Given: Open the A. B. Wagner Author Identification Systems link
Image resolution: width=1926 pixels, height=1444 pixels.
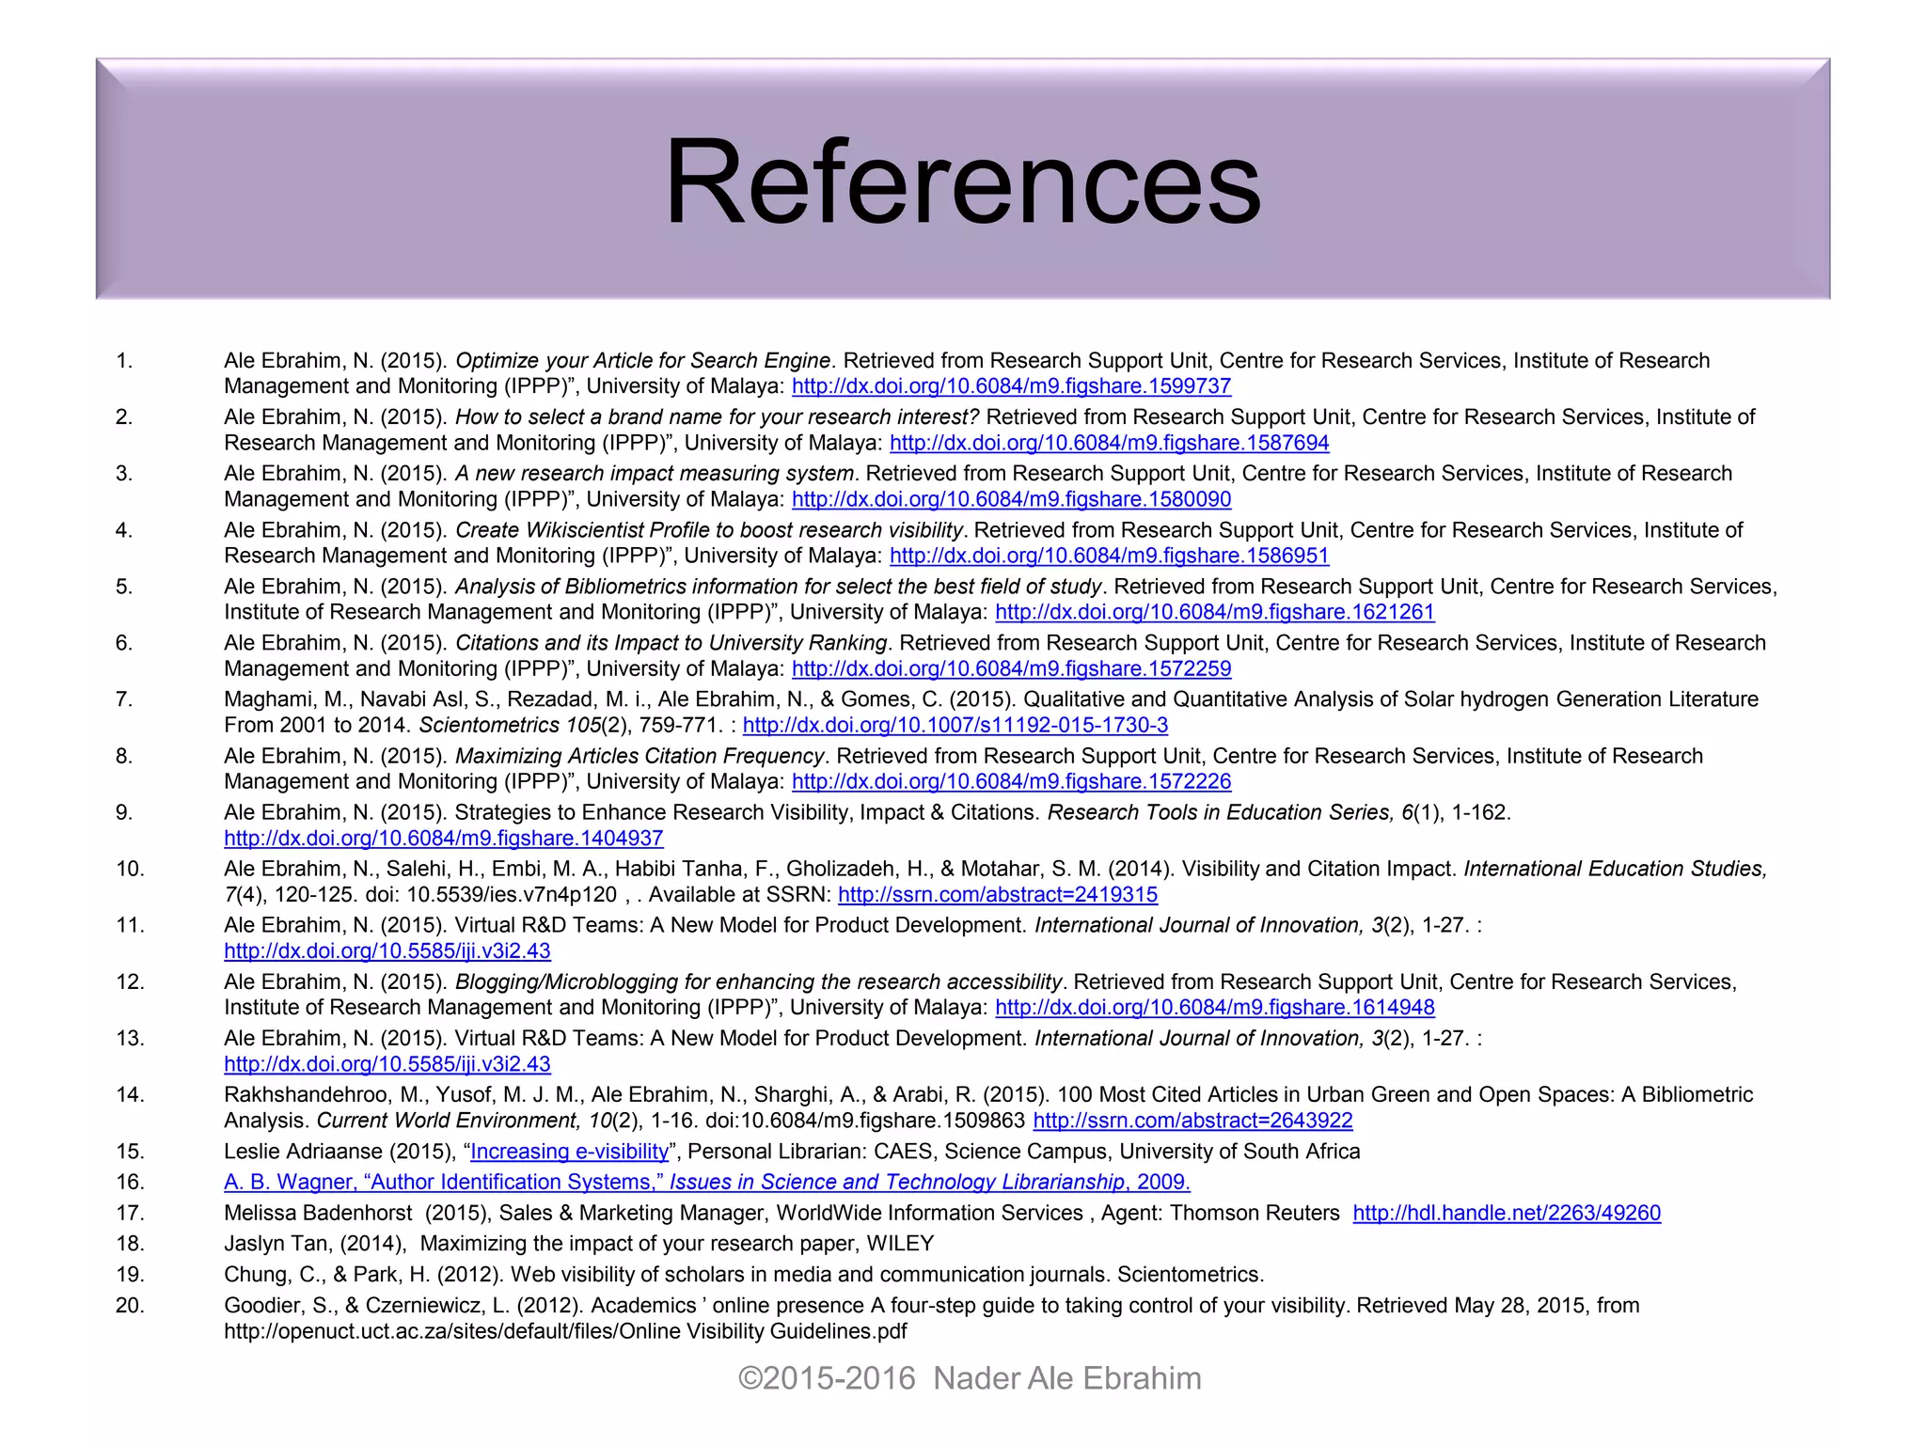Looking at the screenshot, I should 707,1182.
